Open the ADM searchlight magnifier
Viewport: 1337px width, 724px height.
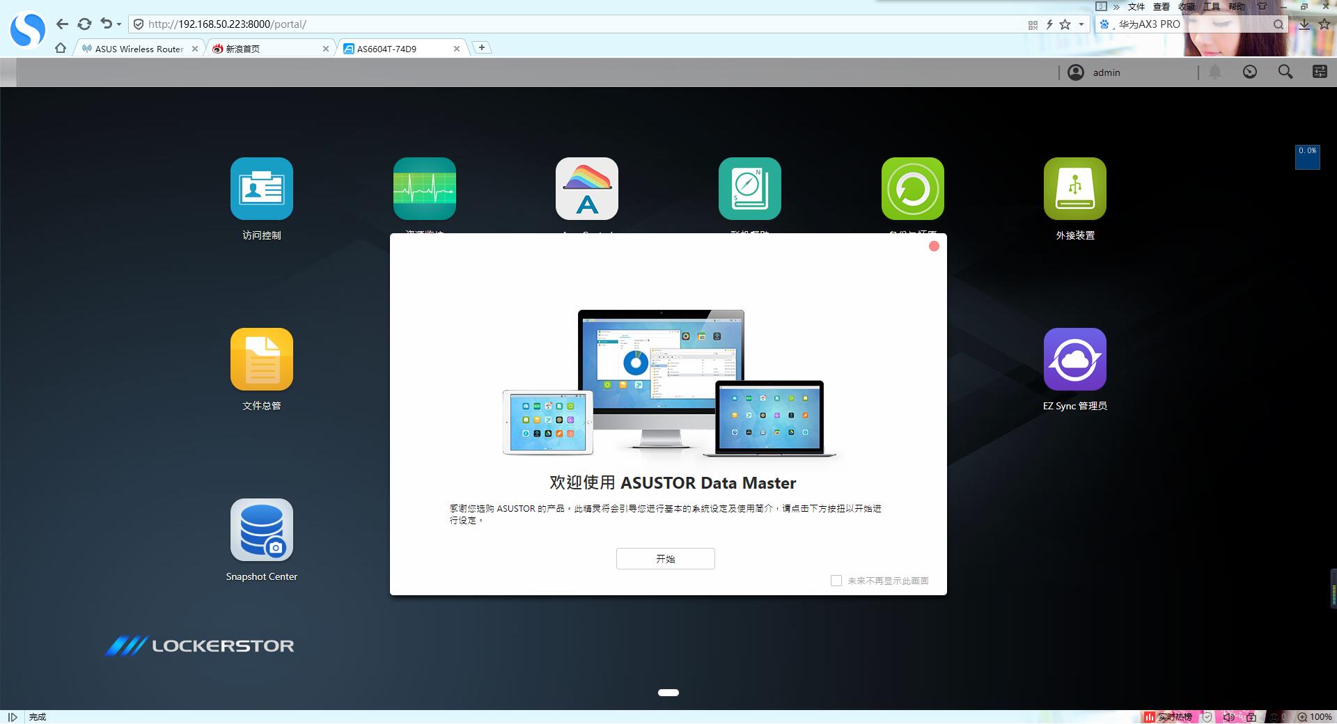coord(1285,72)
